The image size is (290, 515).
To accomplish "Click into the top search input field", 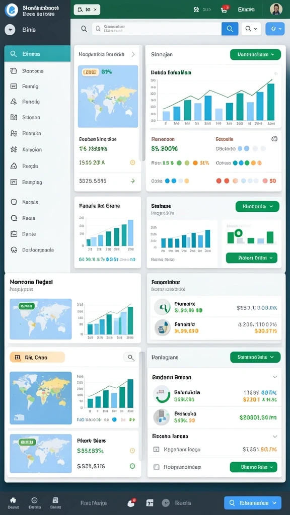I will [157, 29].
